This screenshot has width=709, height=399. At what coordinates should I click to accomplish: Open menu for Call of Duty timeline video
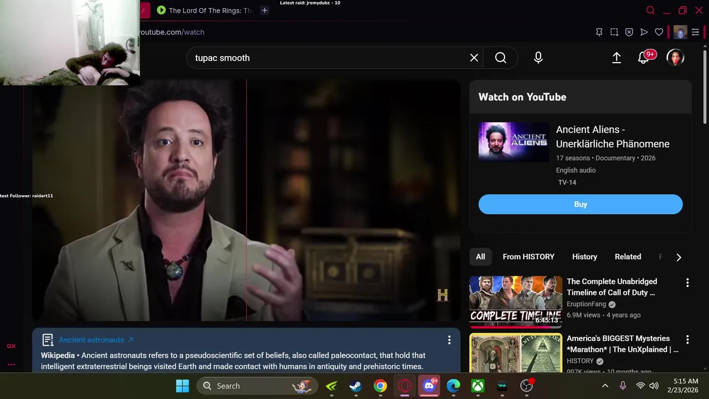[687, 283]
